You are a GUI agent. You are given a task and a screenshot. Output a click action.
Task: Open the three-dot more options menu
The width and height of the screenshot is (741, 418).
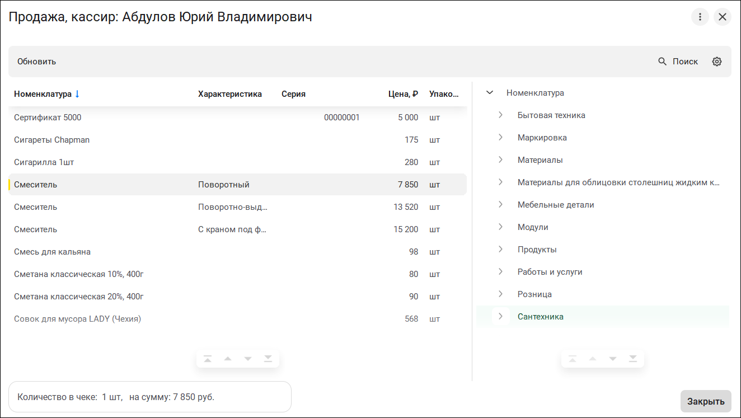point(700,17)
